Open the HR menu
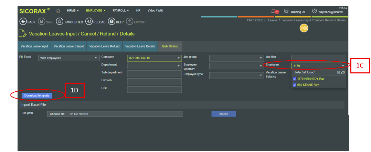Screen dimensions: 371x152 (x=138, y=11)
